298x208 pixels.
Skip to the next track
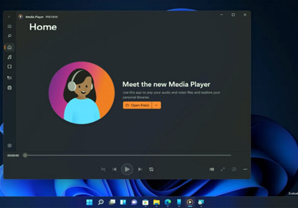[x=140, y=169]
